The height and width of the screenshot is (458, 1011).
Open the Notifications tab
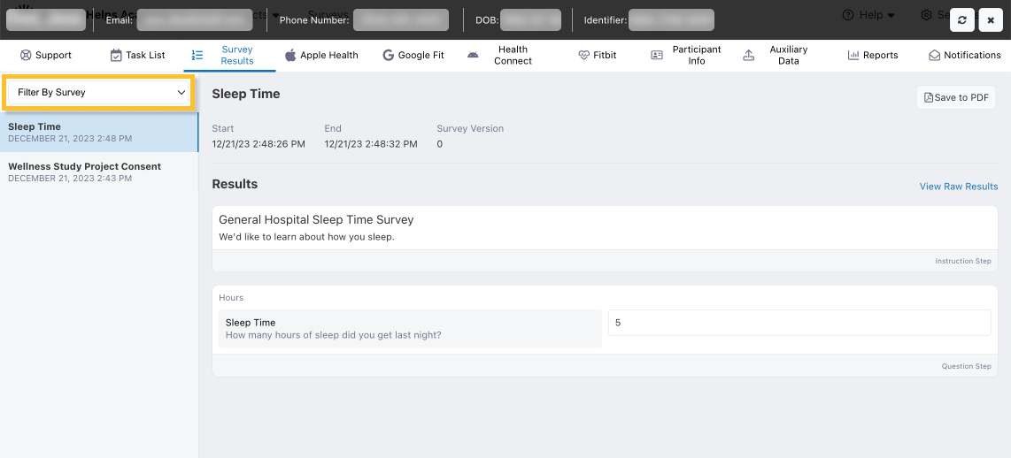pyautogui.click(x=964, y=55)
